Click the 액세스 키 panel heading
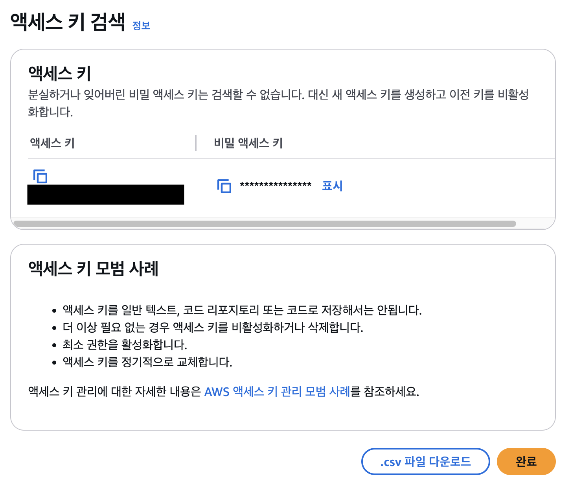The image size is (570, 490). click(59, 74)
